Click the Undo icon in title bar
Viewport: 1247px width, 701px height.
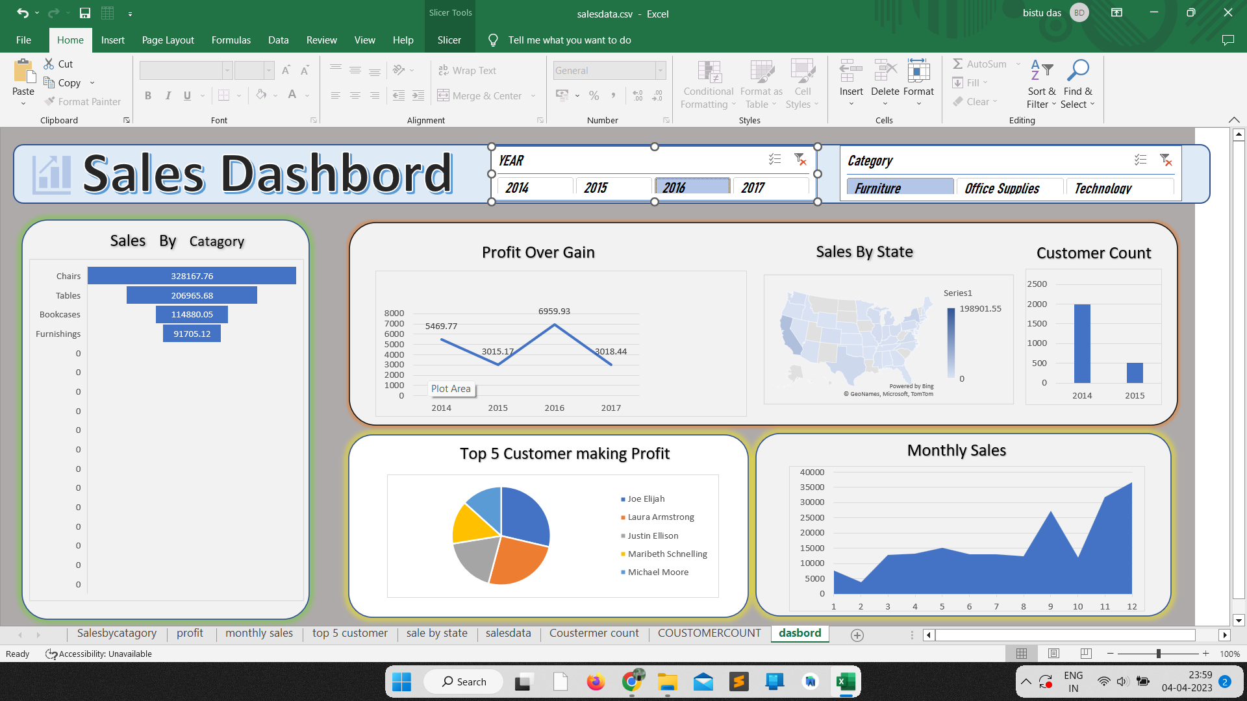pyautogui.click(x=23, y=13)
